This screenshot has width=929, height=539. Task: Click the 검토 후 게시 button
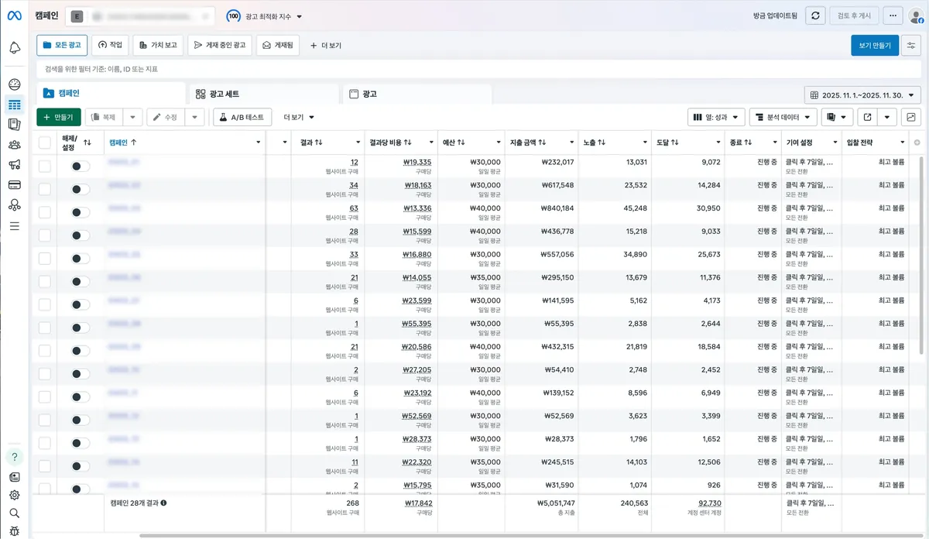(x=854, y=15)
